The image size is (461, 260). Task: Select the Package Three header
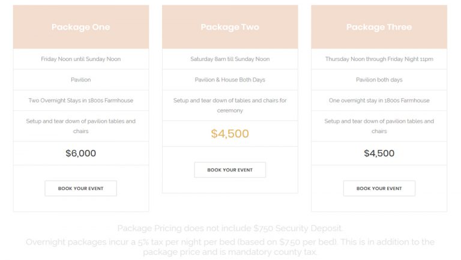379,27
